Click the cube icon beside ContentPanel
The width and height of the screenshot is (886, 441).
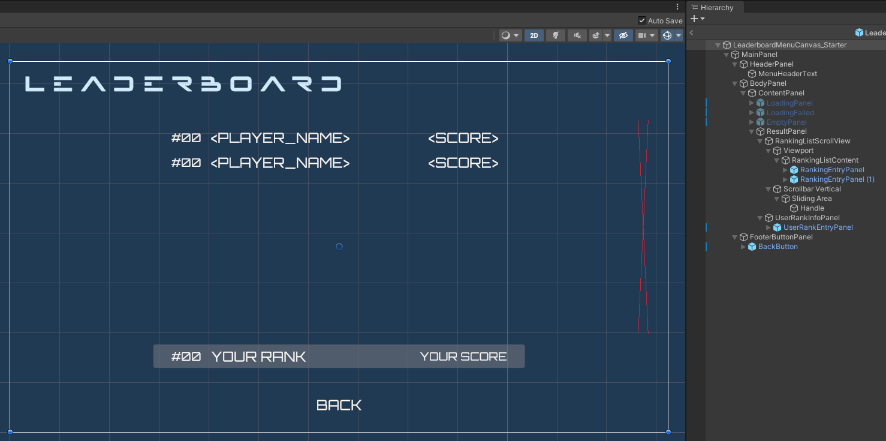tap(752, 93)
